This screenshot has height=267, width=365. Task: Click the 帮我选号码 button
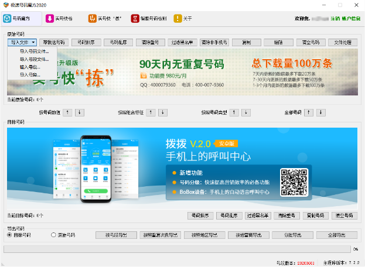[x=54, y=42]
